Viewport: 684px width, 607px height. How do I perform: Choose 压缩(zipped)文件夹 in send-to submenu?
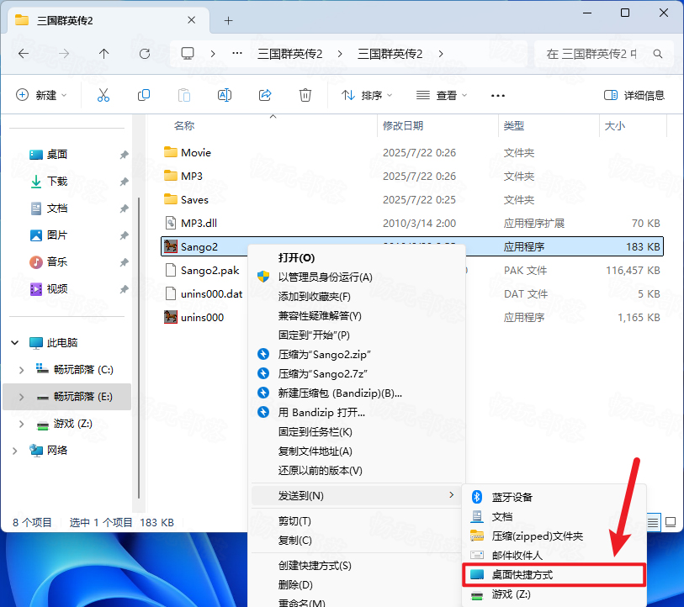pyautogui.click(x=554, y=536)
